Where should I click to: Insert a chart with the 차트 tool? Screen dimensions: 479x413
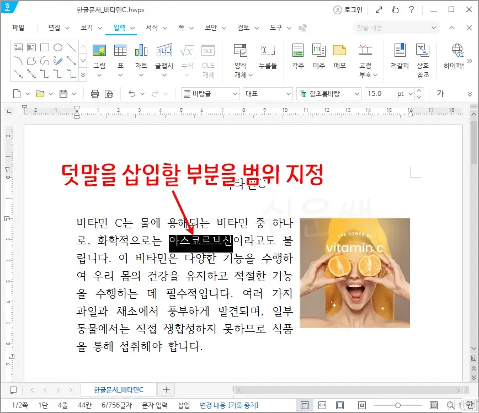point(141,55)
